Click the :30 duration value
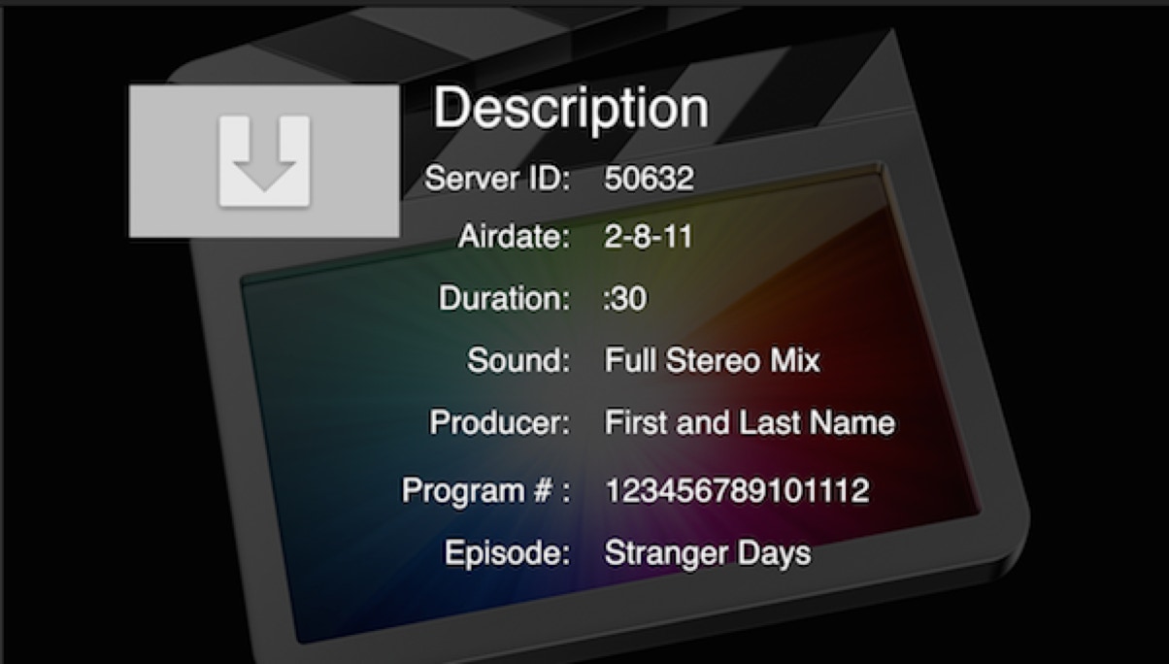The image size is (1169, 664). click(x=624, y=299)
